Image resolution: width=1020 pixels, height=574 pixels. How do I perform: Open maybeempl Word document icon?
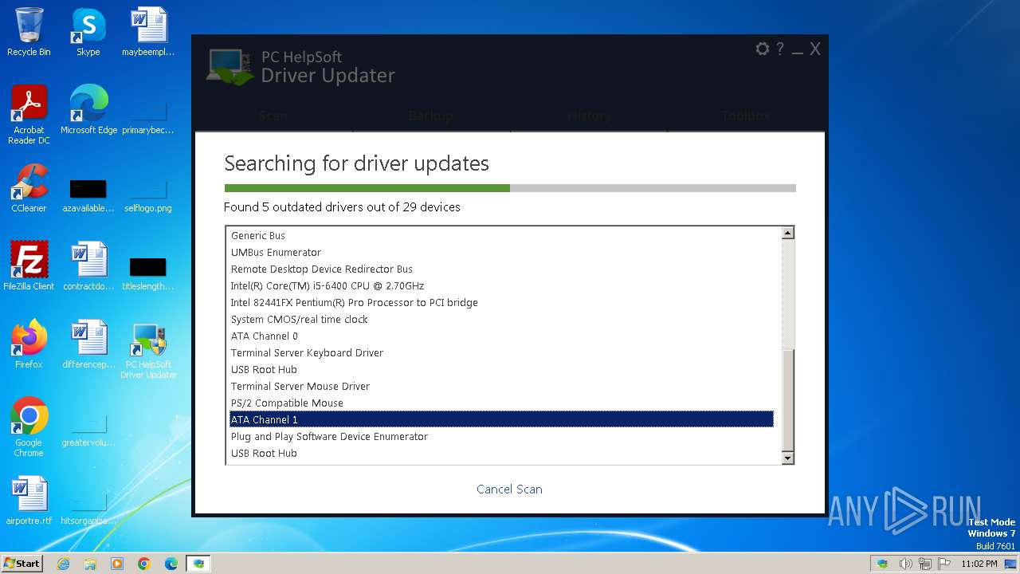coord(148,33)
